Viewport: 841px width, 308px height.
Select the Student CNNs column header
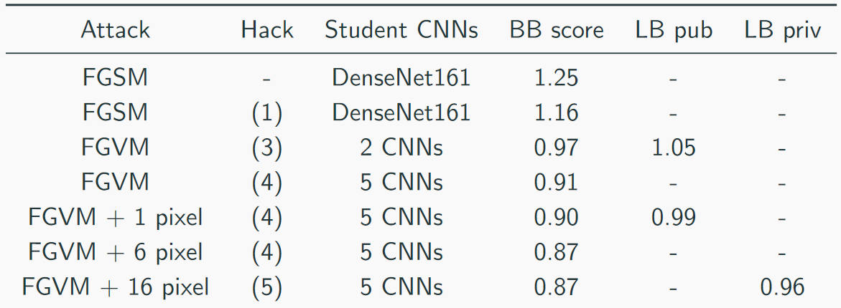(401, 30)
